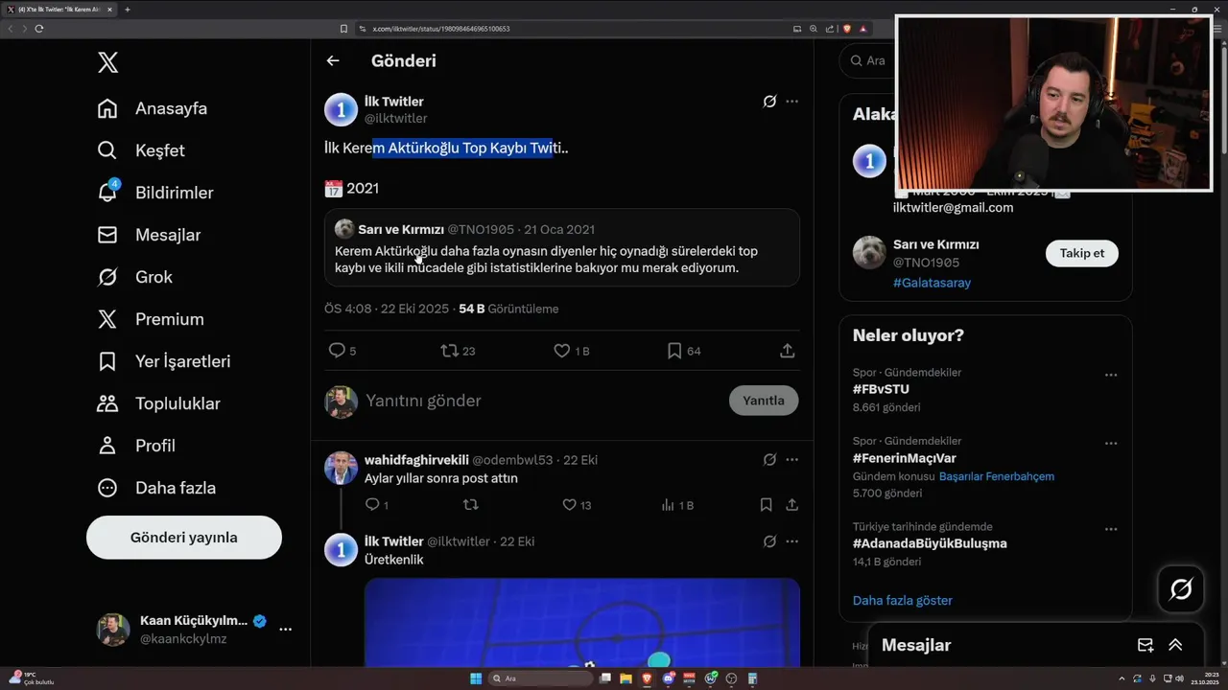Click Daha fazla göster in trends
Screen dimensions: 1228x690
point(903,601)
